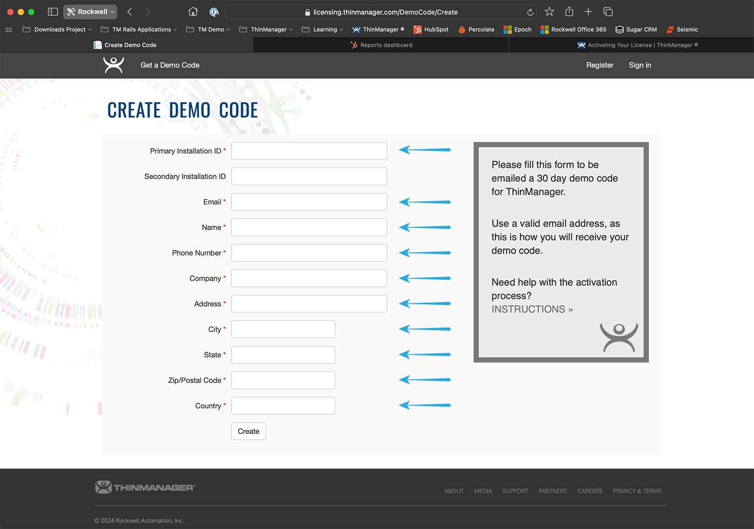Open the INSTRUCTIONS » link

532,309
